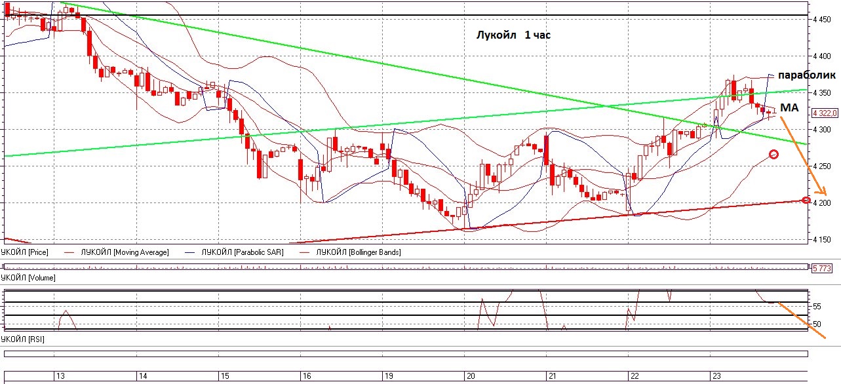Click date 20 on the time axis

pyautogui.click(x=470, y=377)
